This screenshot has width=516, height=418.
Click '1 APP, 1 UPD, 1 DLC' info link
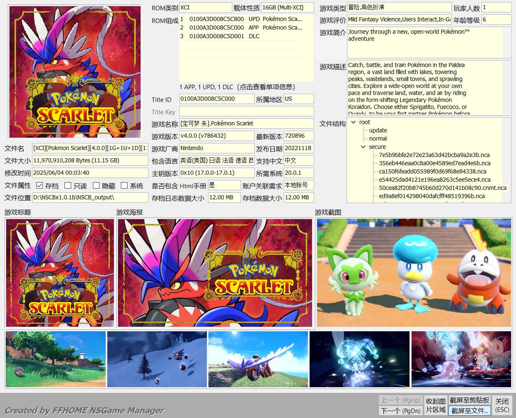(237, 87)
